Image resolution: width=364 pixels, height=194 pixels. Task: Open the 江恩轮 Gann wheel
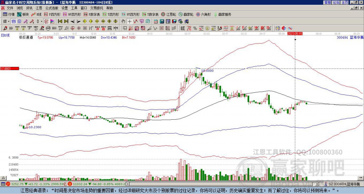[x=169, y=14]
